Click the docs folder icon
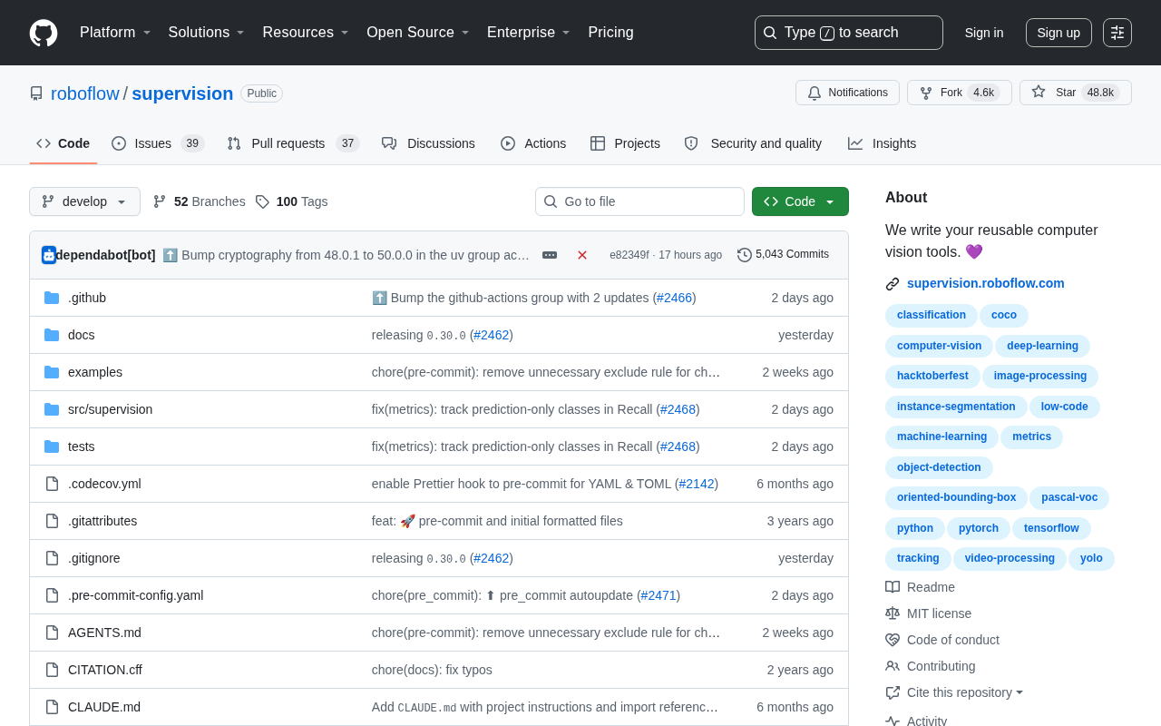1161x726 pixels. [x=52, y=335]
